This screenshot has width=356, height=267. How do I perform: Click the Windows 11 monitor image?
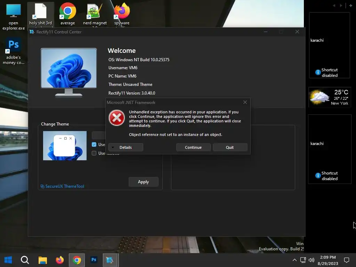[69, 73]
